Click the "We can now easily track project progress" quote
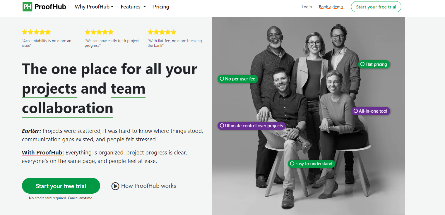Image resolution: width=445 pixels, height=215 pixels. [112, 43]
